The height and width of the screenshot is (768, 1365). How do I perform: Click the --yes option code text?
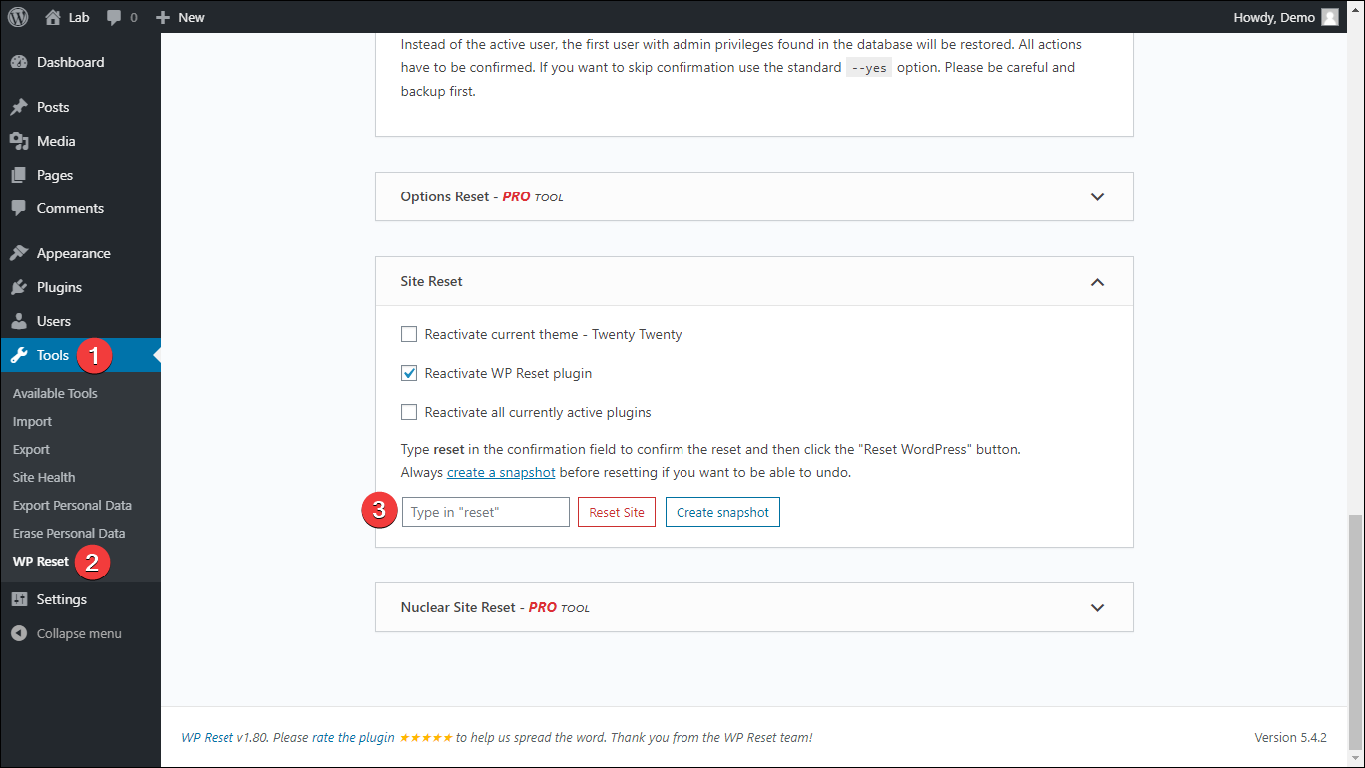coord(868,68)
